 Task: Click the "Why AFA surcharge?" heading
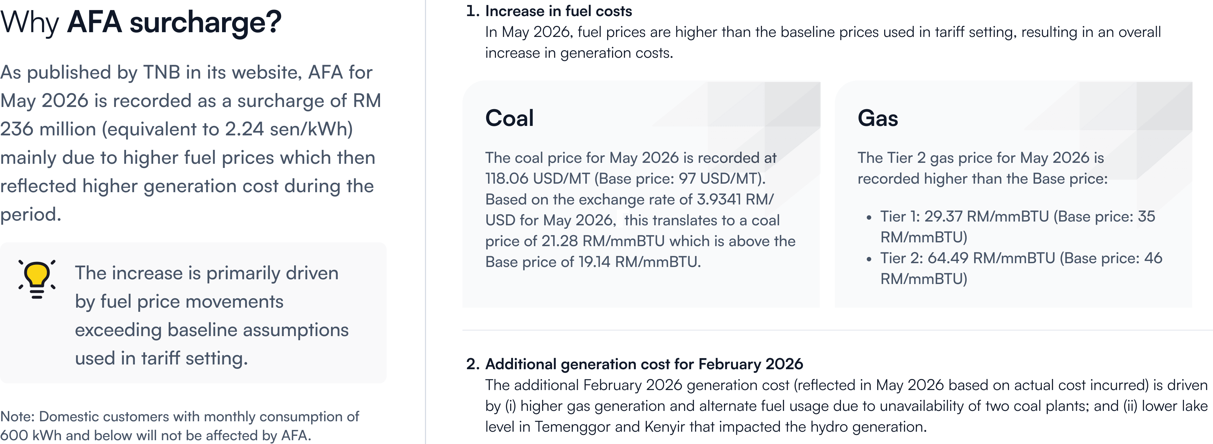pos(141,22)
